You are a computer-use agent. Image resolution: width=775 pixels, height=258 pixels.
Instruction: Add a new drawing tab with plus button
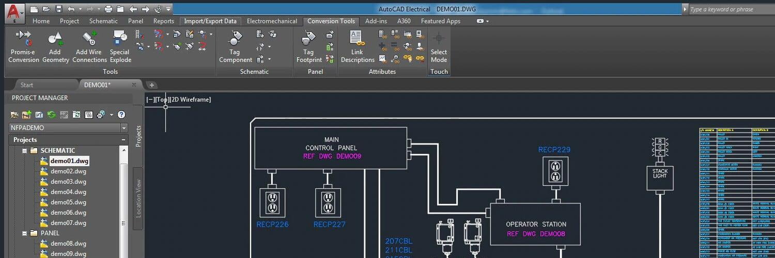click(x=151, y=85)
